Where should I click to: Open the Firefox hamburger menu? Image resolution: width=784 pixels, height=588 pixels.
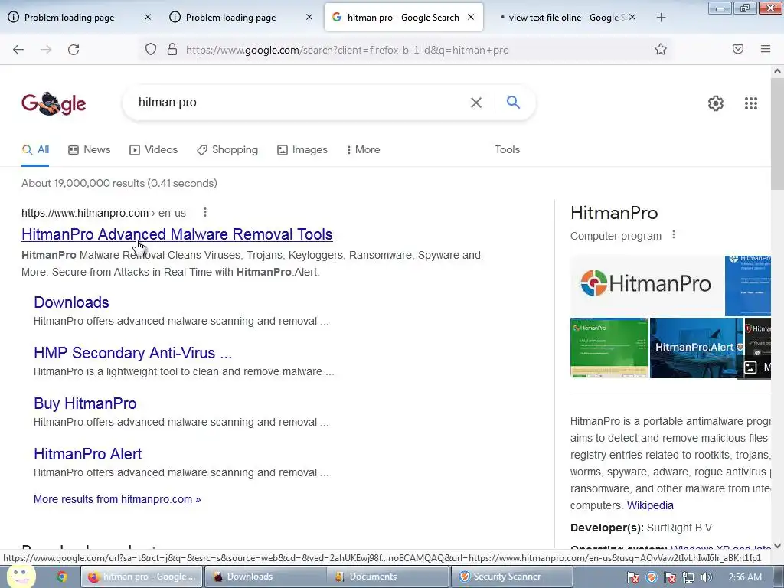coord(766,49)
